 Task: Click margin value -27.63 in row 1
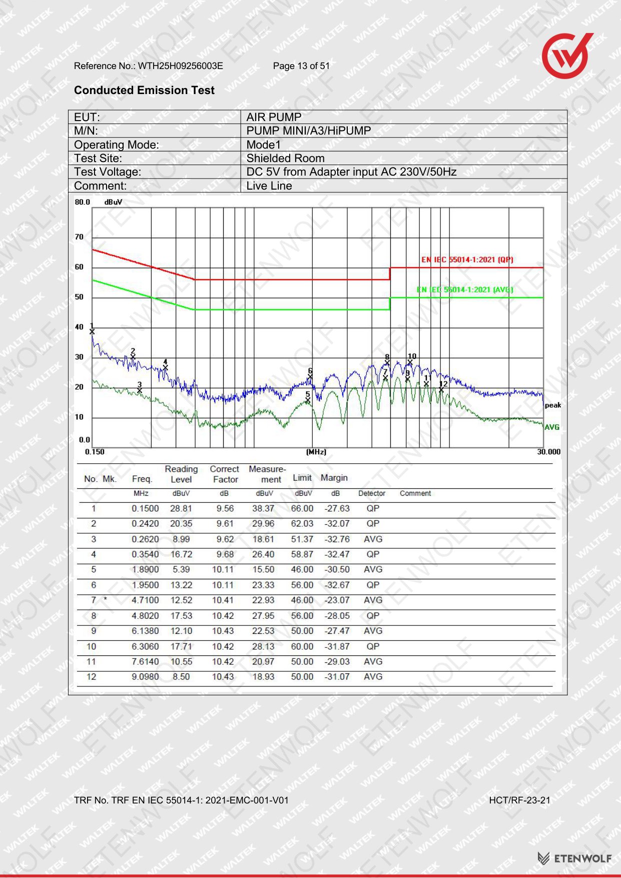pyautogui.click(x=337, y=508)
